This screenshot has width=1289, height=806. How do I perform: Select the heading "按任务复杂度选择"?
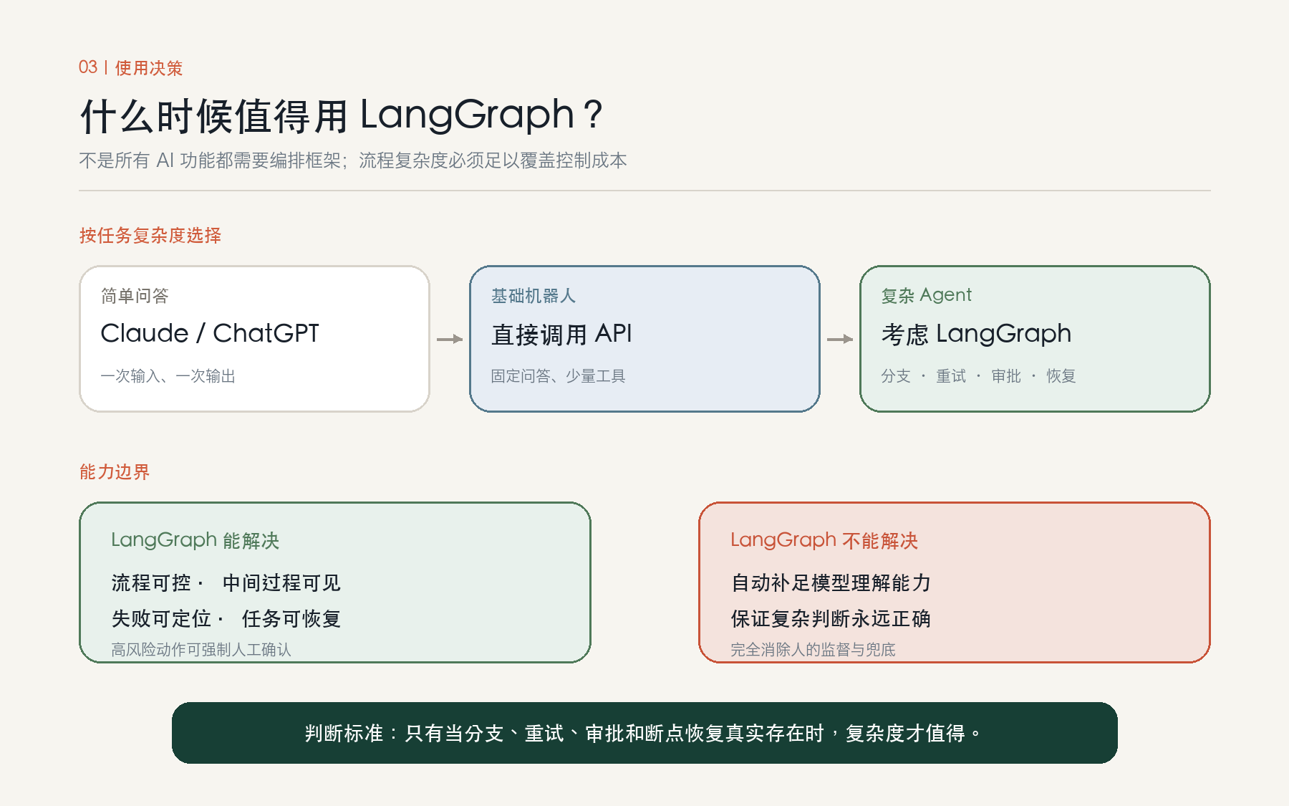[150, 236]
